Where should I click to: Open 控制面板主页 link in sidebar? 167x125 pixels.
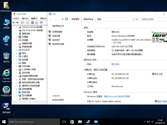coord(58,26)
